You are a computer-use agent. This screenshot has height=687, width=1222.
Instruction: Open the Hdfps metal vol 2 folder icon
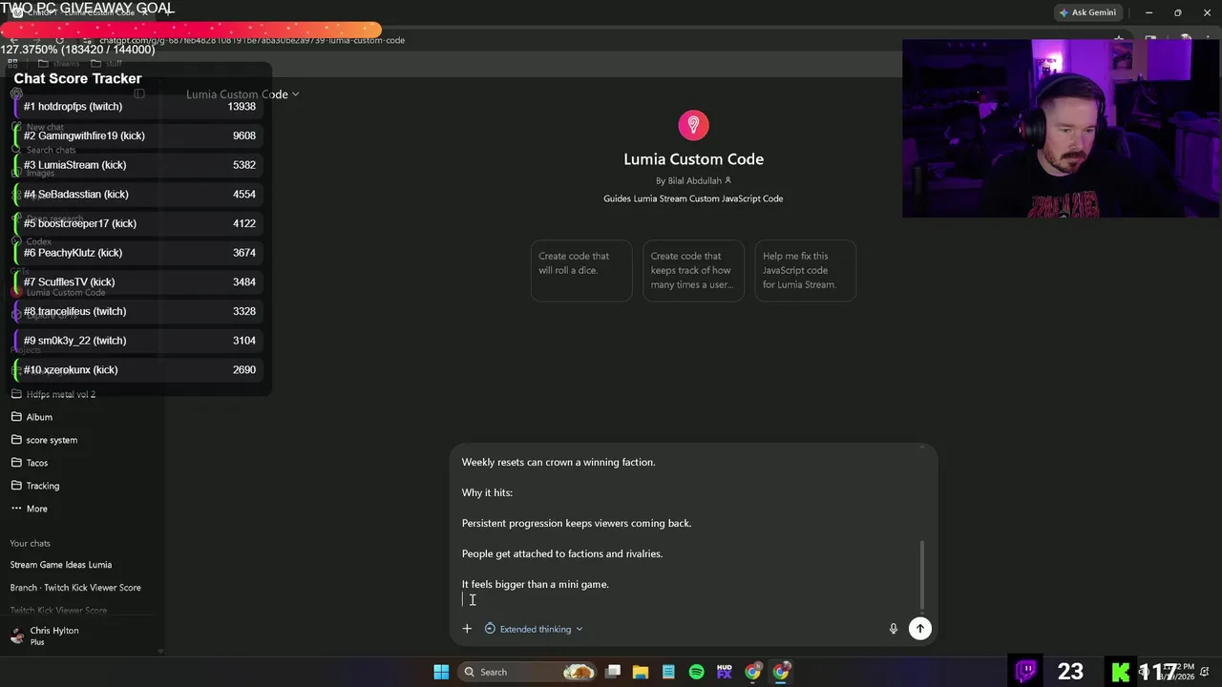(16, 394)
